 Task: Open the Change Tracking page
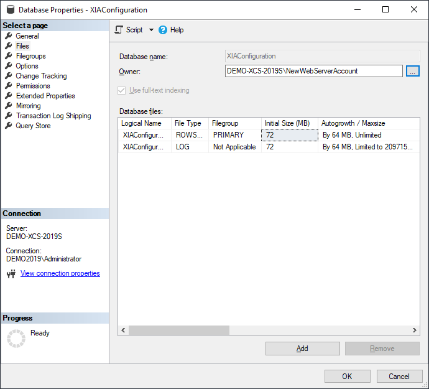[41, 76]
